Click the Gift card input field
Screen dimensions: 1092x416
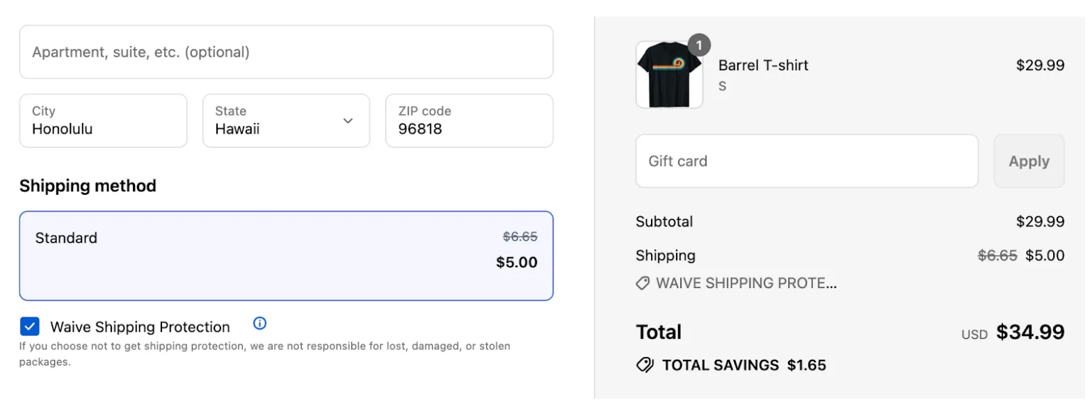806,161
